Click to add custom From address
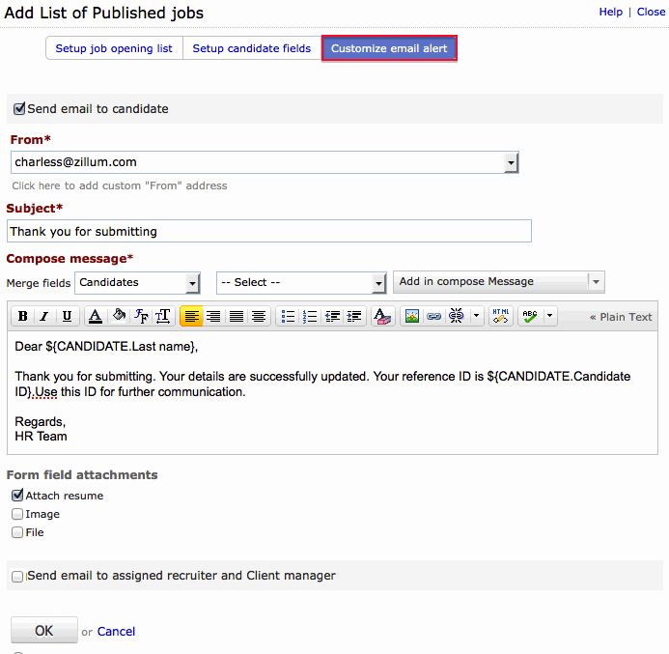Screen dimensions: 669x654 pyautogui.click(x=120, y=185)
